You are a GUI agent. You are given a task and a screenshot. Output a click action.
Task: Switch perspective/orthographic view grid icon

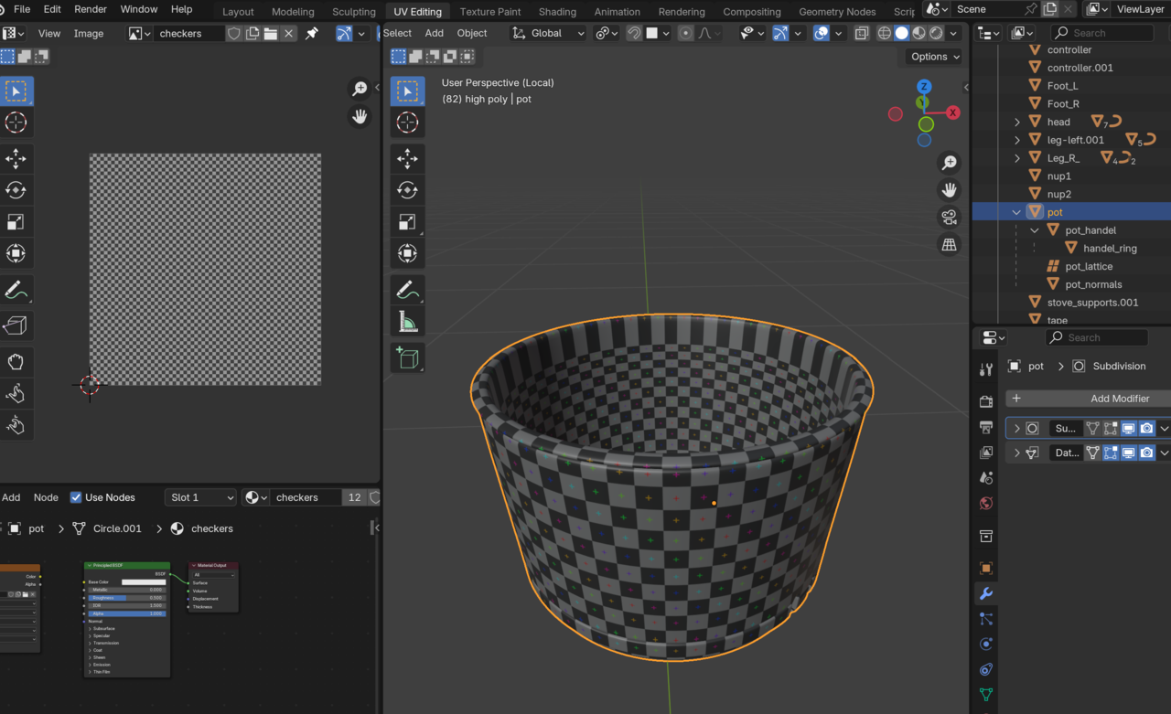click(x=950, y=245)
